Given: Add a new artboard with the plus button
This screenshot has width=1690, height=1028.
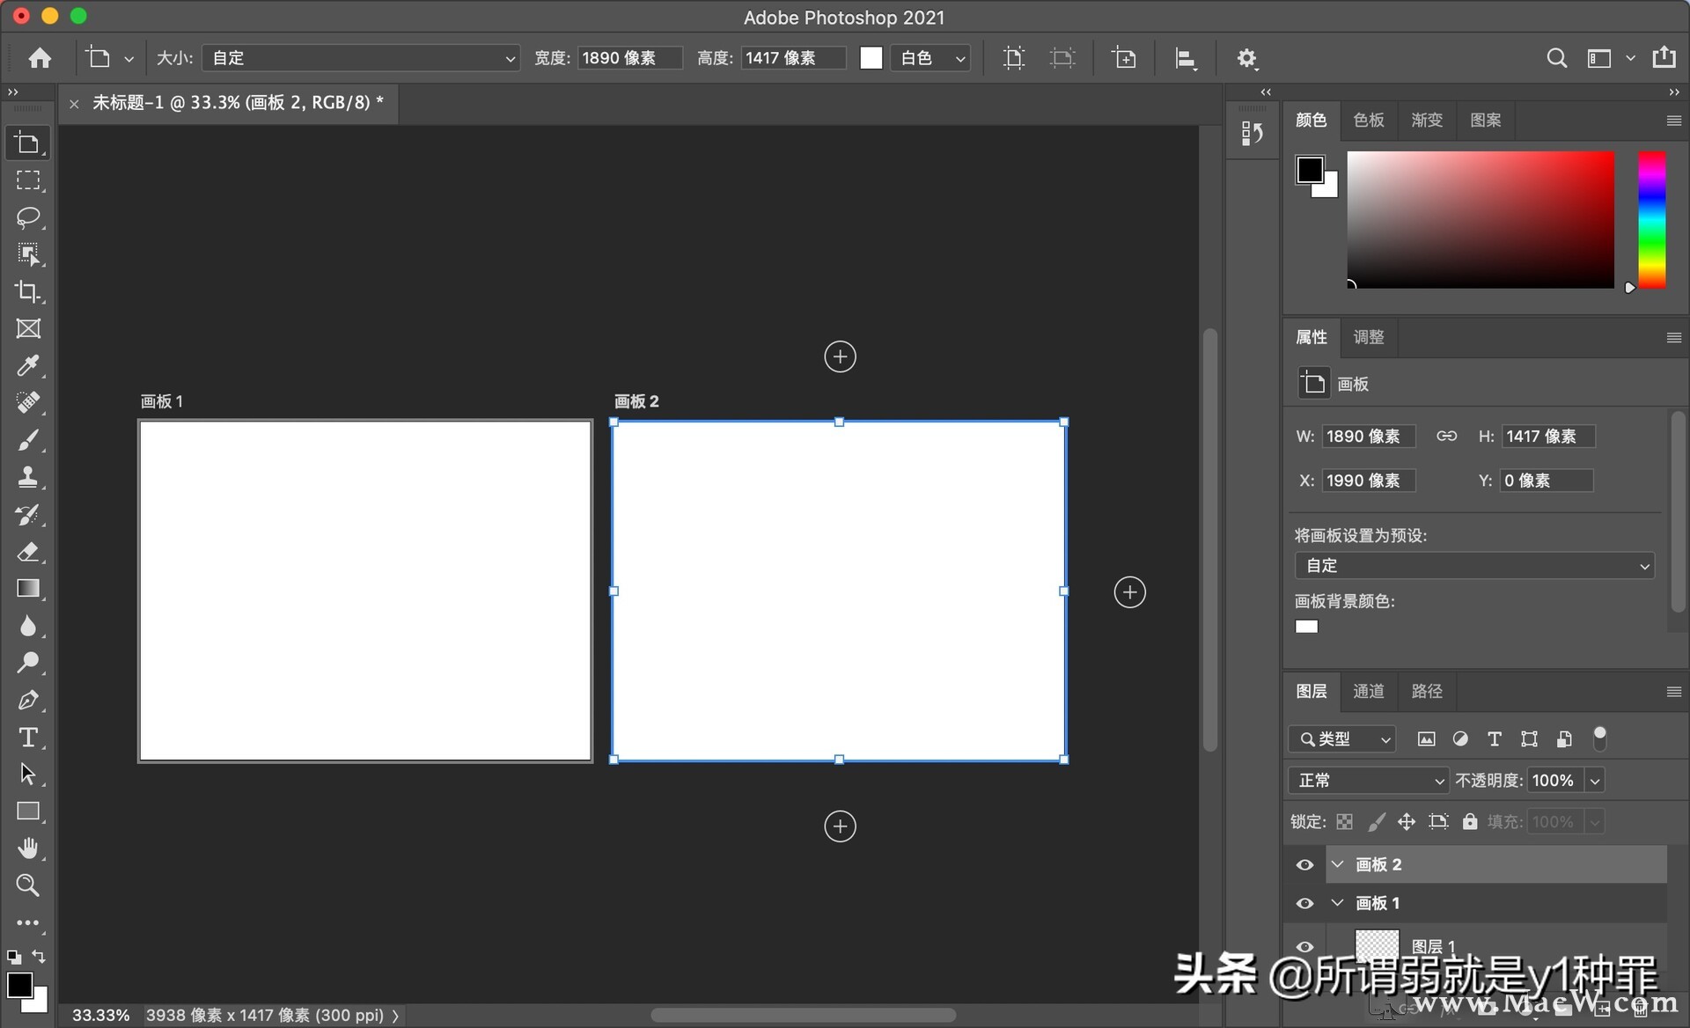Looking at the screenshot, I should coord(840,356).
